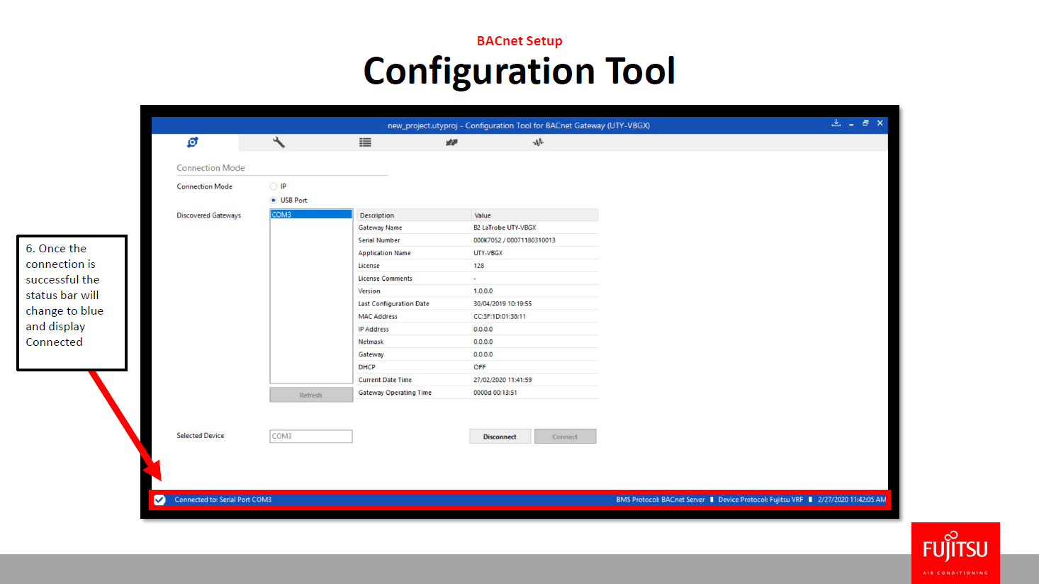Click the Selected Device COM3 field
Image resolution: width=1039 pixels, height=584 pixels.
point(311,437)
